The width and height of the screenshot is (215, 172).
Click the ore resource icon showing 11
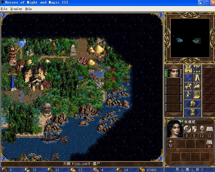50,170
